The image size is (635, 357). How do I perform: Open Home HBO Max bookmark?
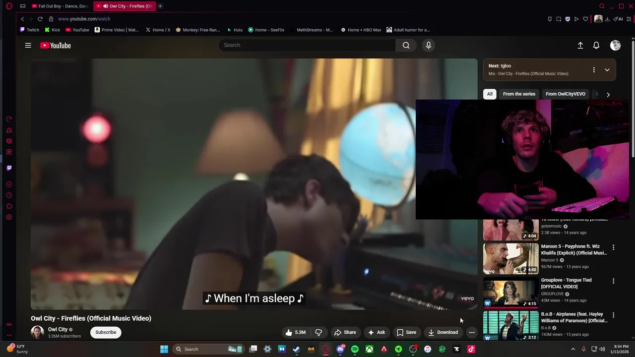[361, 30]
